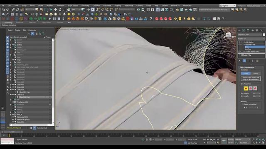Viewport: 266px width, 149px height.
Task: Click the object name input field
Action: 250,35
